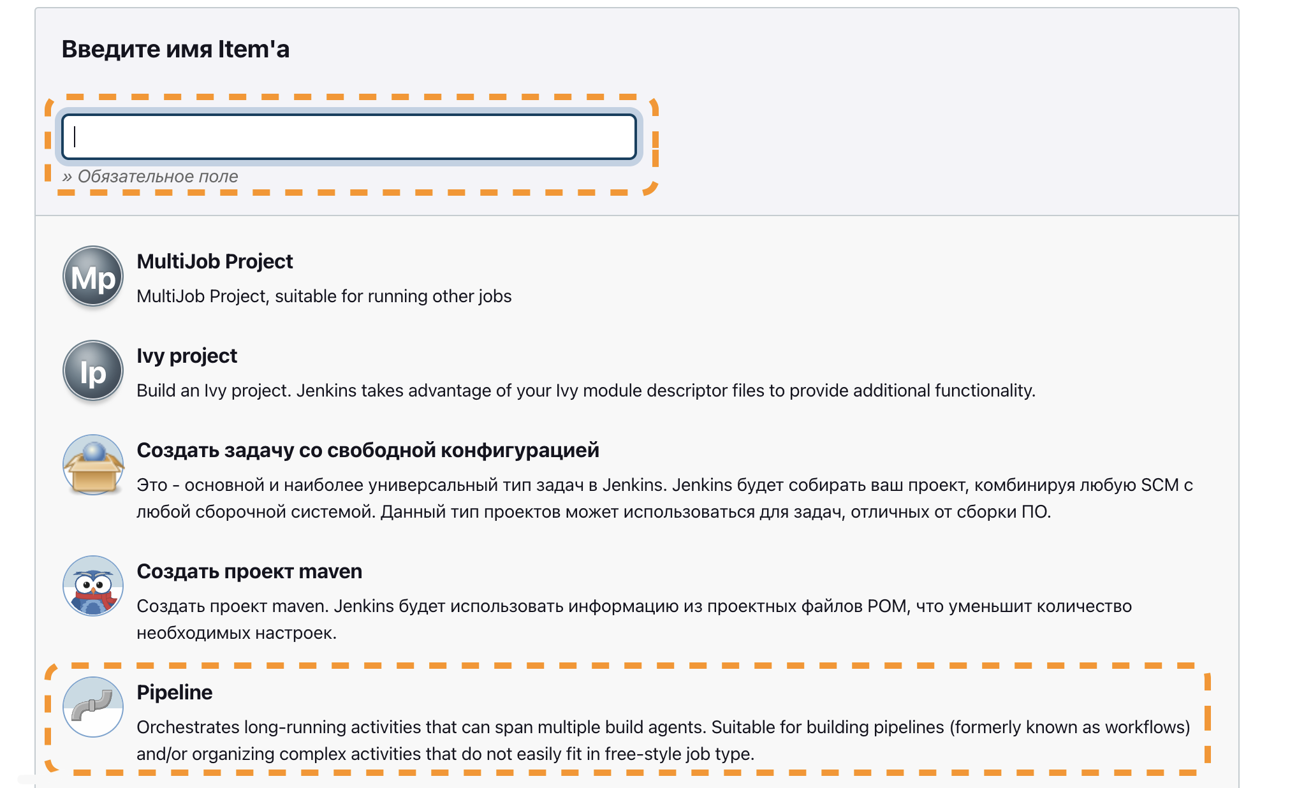Screen dimensions: 1297x788
Task: Click the 'необходимых настроек' description line
Action: click(x=237, y=633)
